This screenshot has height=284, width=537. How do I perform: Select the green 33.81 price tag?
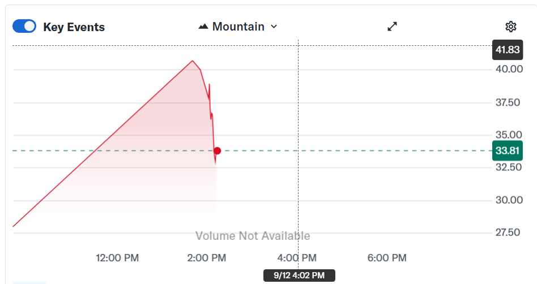pyautogui.click(x=507, y=150)
